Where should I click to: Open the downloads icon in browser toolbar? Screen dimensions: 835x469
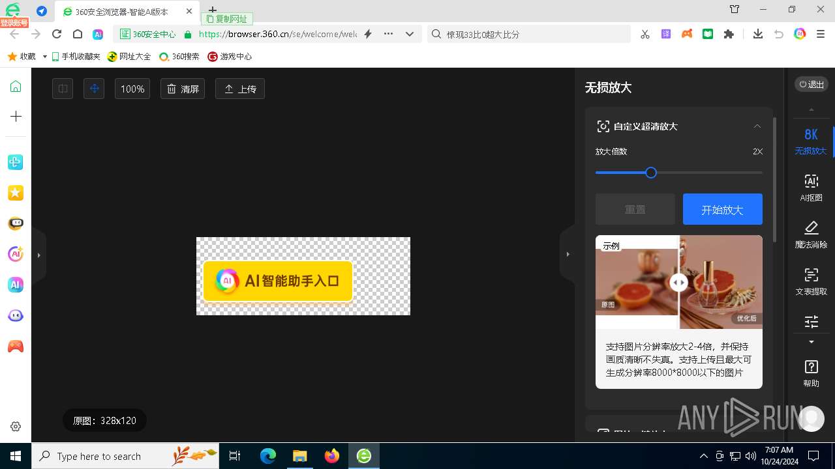[x=757, y=34]
